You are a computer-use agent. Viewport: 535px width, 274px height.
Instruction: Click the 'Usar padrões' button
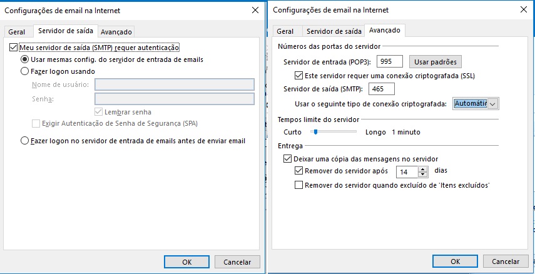coord(436,62)
